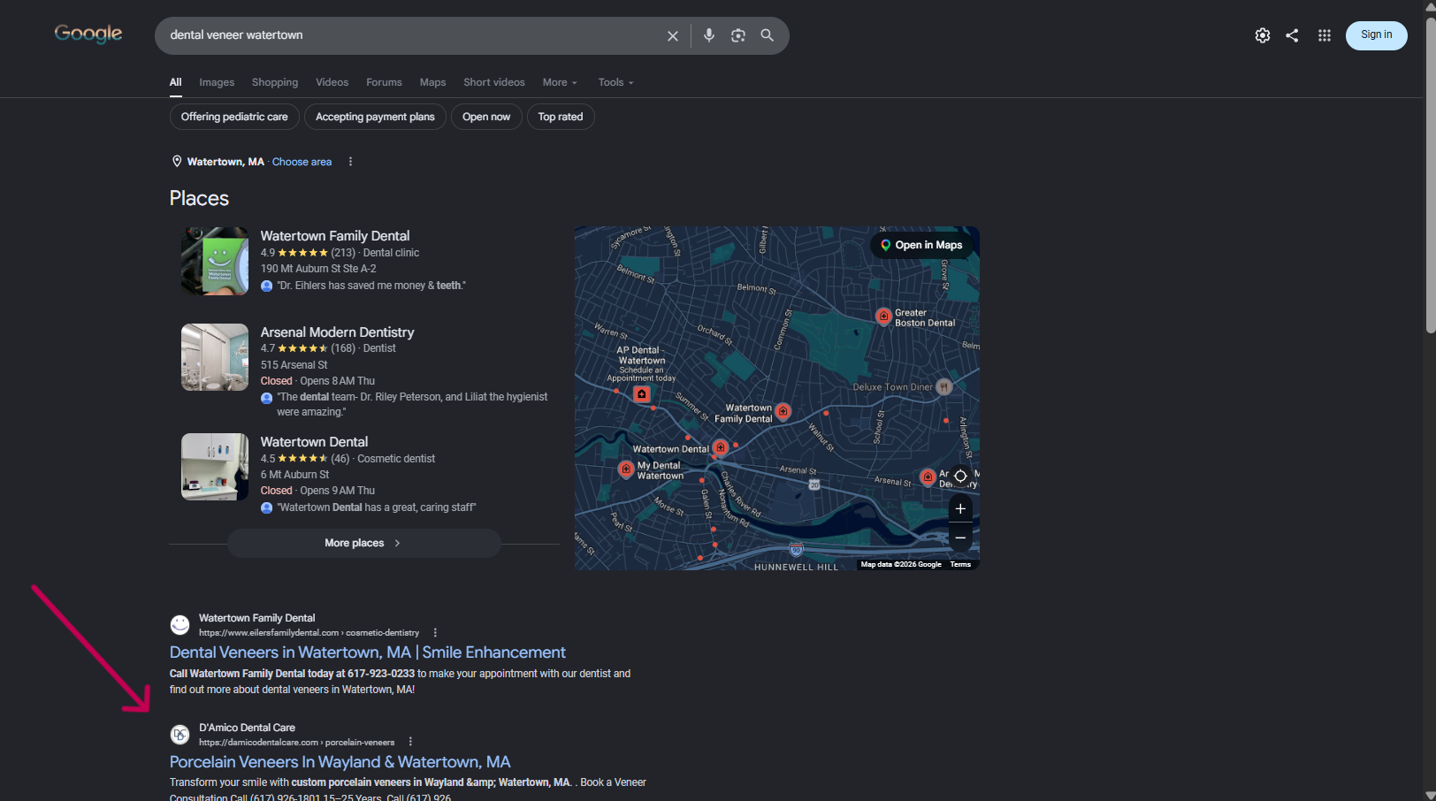Click the Google logo
1436x801 pixels.
[88, 34]
